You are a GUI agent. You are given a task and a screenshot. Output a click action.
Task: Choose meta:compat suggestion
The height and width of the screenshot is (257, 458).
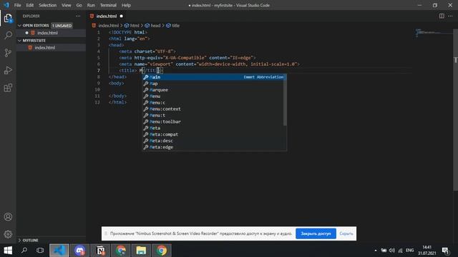[213, 135]
